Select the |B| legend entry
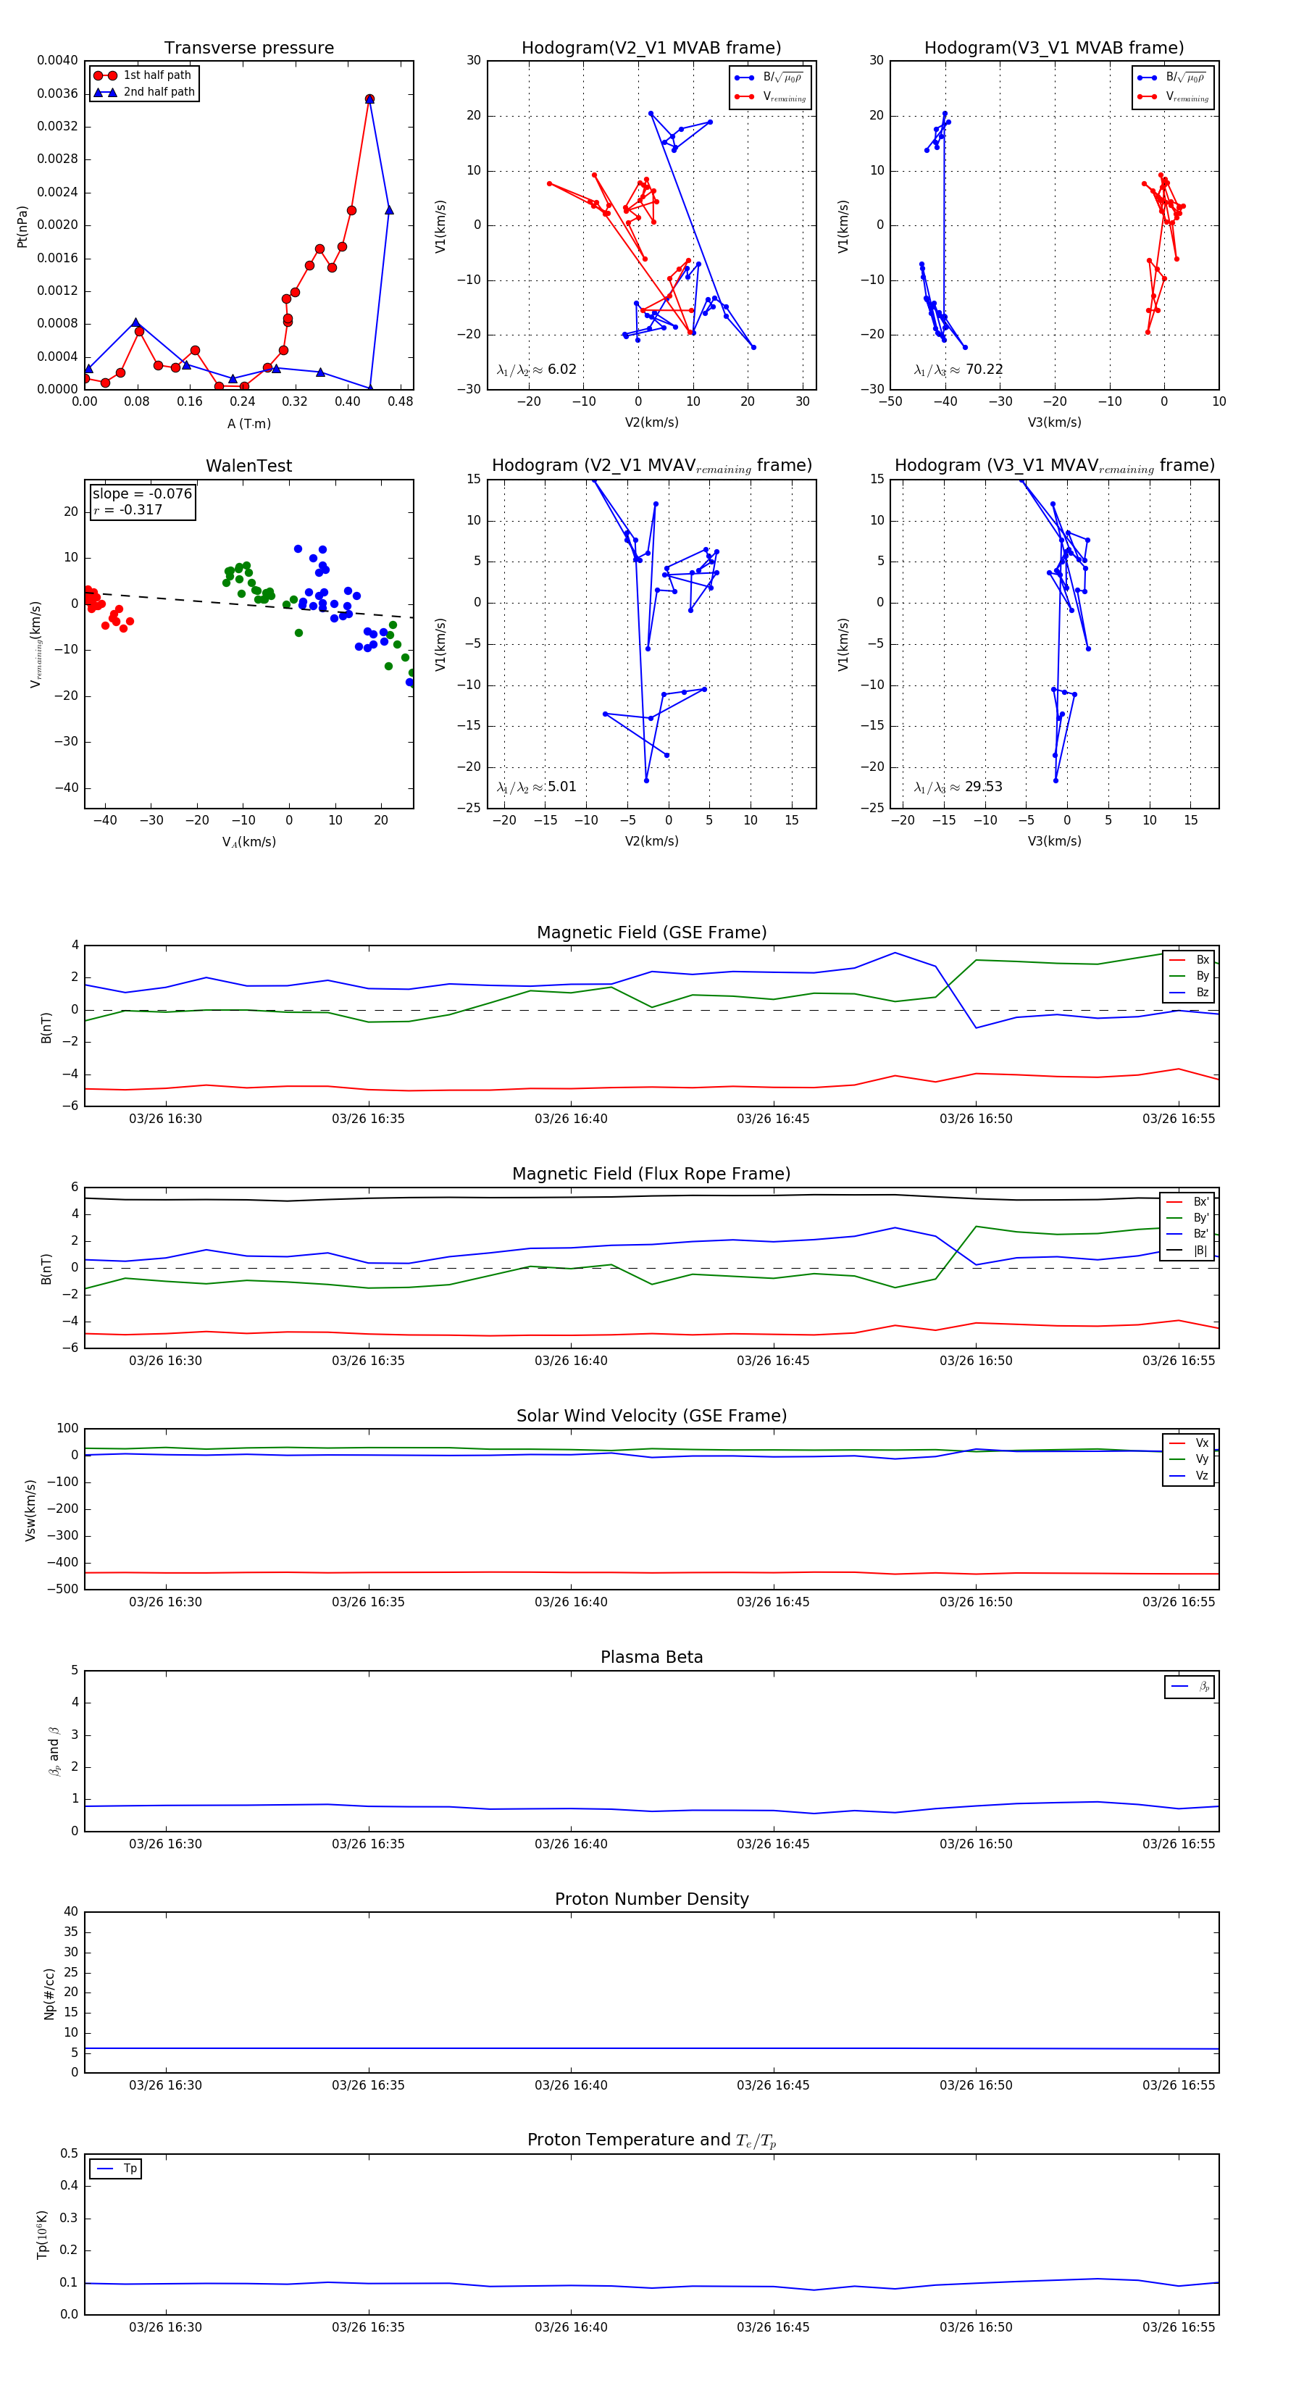This screenshot has width=1304, height=2391. 1188,1251
